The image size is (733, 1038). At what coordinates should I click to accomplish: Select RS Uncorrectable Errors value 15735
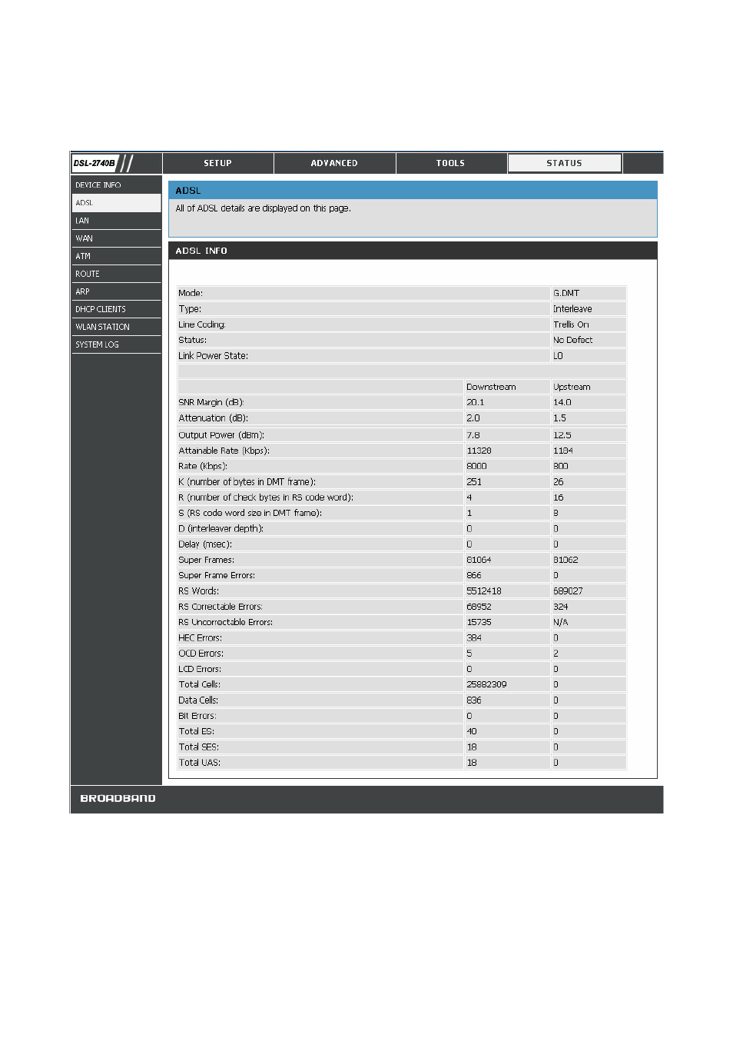(479, 622)
